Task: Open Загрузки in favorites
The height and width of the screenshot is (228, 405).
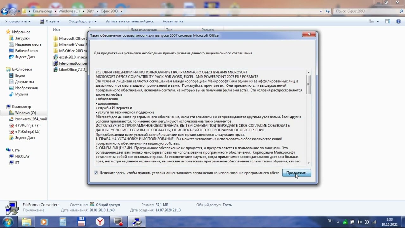Action: pos(22,38)
